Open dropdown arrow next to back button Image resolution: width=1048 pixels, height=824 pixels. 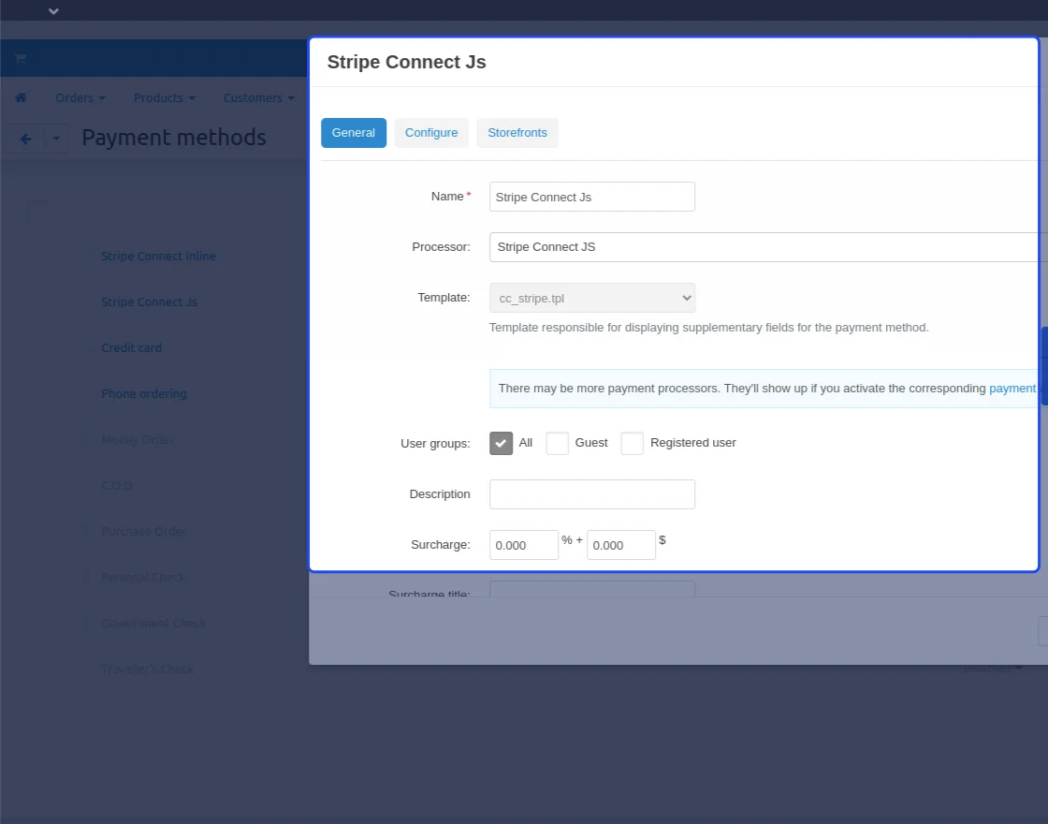(56, 139)
